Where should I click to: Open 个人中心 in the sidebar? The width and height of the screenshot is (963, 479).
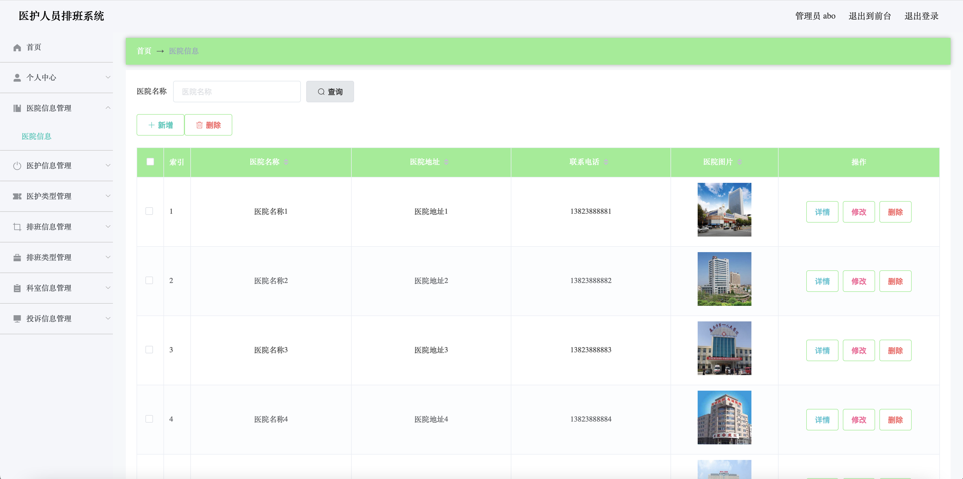(56, 78)
